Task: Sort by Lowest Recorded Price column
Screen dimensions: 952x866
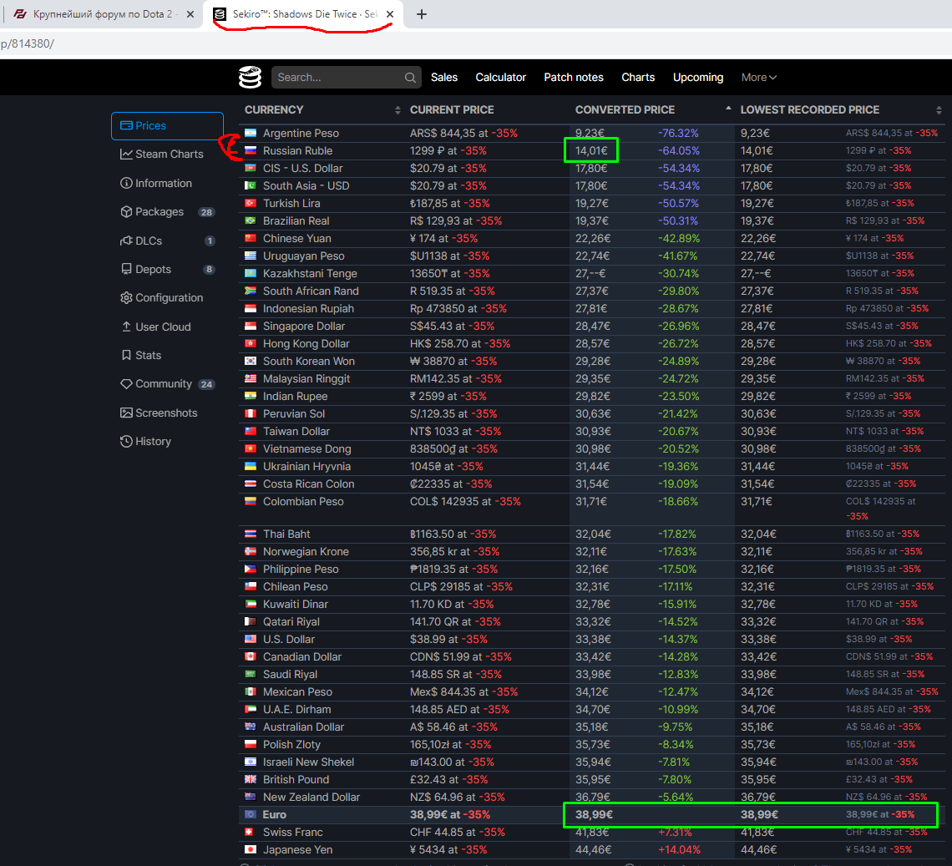Action: pos(809,109)
